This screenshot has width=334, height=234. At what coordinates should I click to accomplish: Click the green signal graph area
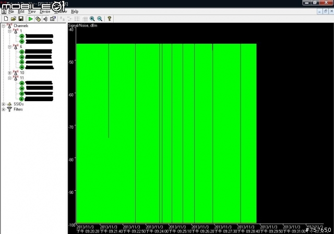(x=166, y=133)
